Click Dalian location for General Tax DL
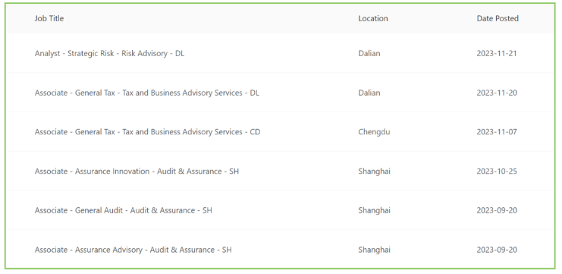This screenshot has width=562, height=274. pyautogui.click(x=369, y=93)
